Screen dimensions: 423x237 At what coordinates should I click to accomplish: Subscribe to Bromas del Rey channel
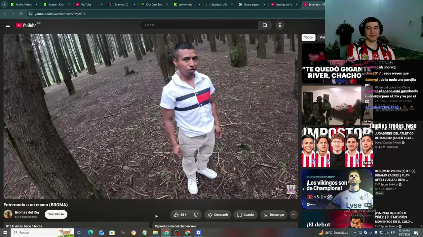pos(56,214)
